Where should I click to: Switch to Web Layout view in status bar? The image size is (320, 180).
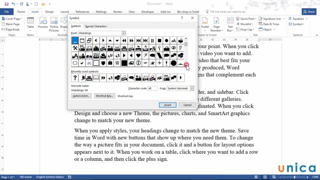pos(274,177)
